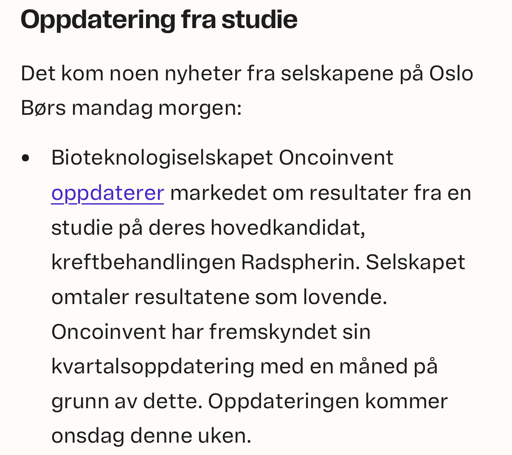Click the word 'selskapene'
The height and width of the screenshot is (455, 512).
coord(337,73)
